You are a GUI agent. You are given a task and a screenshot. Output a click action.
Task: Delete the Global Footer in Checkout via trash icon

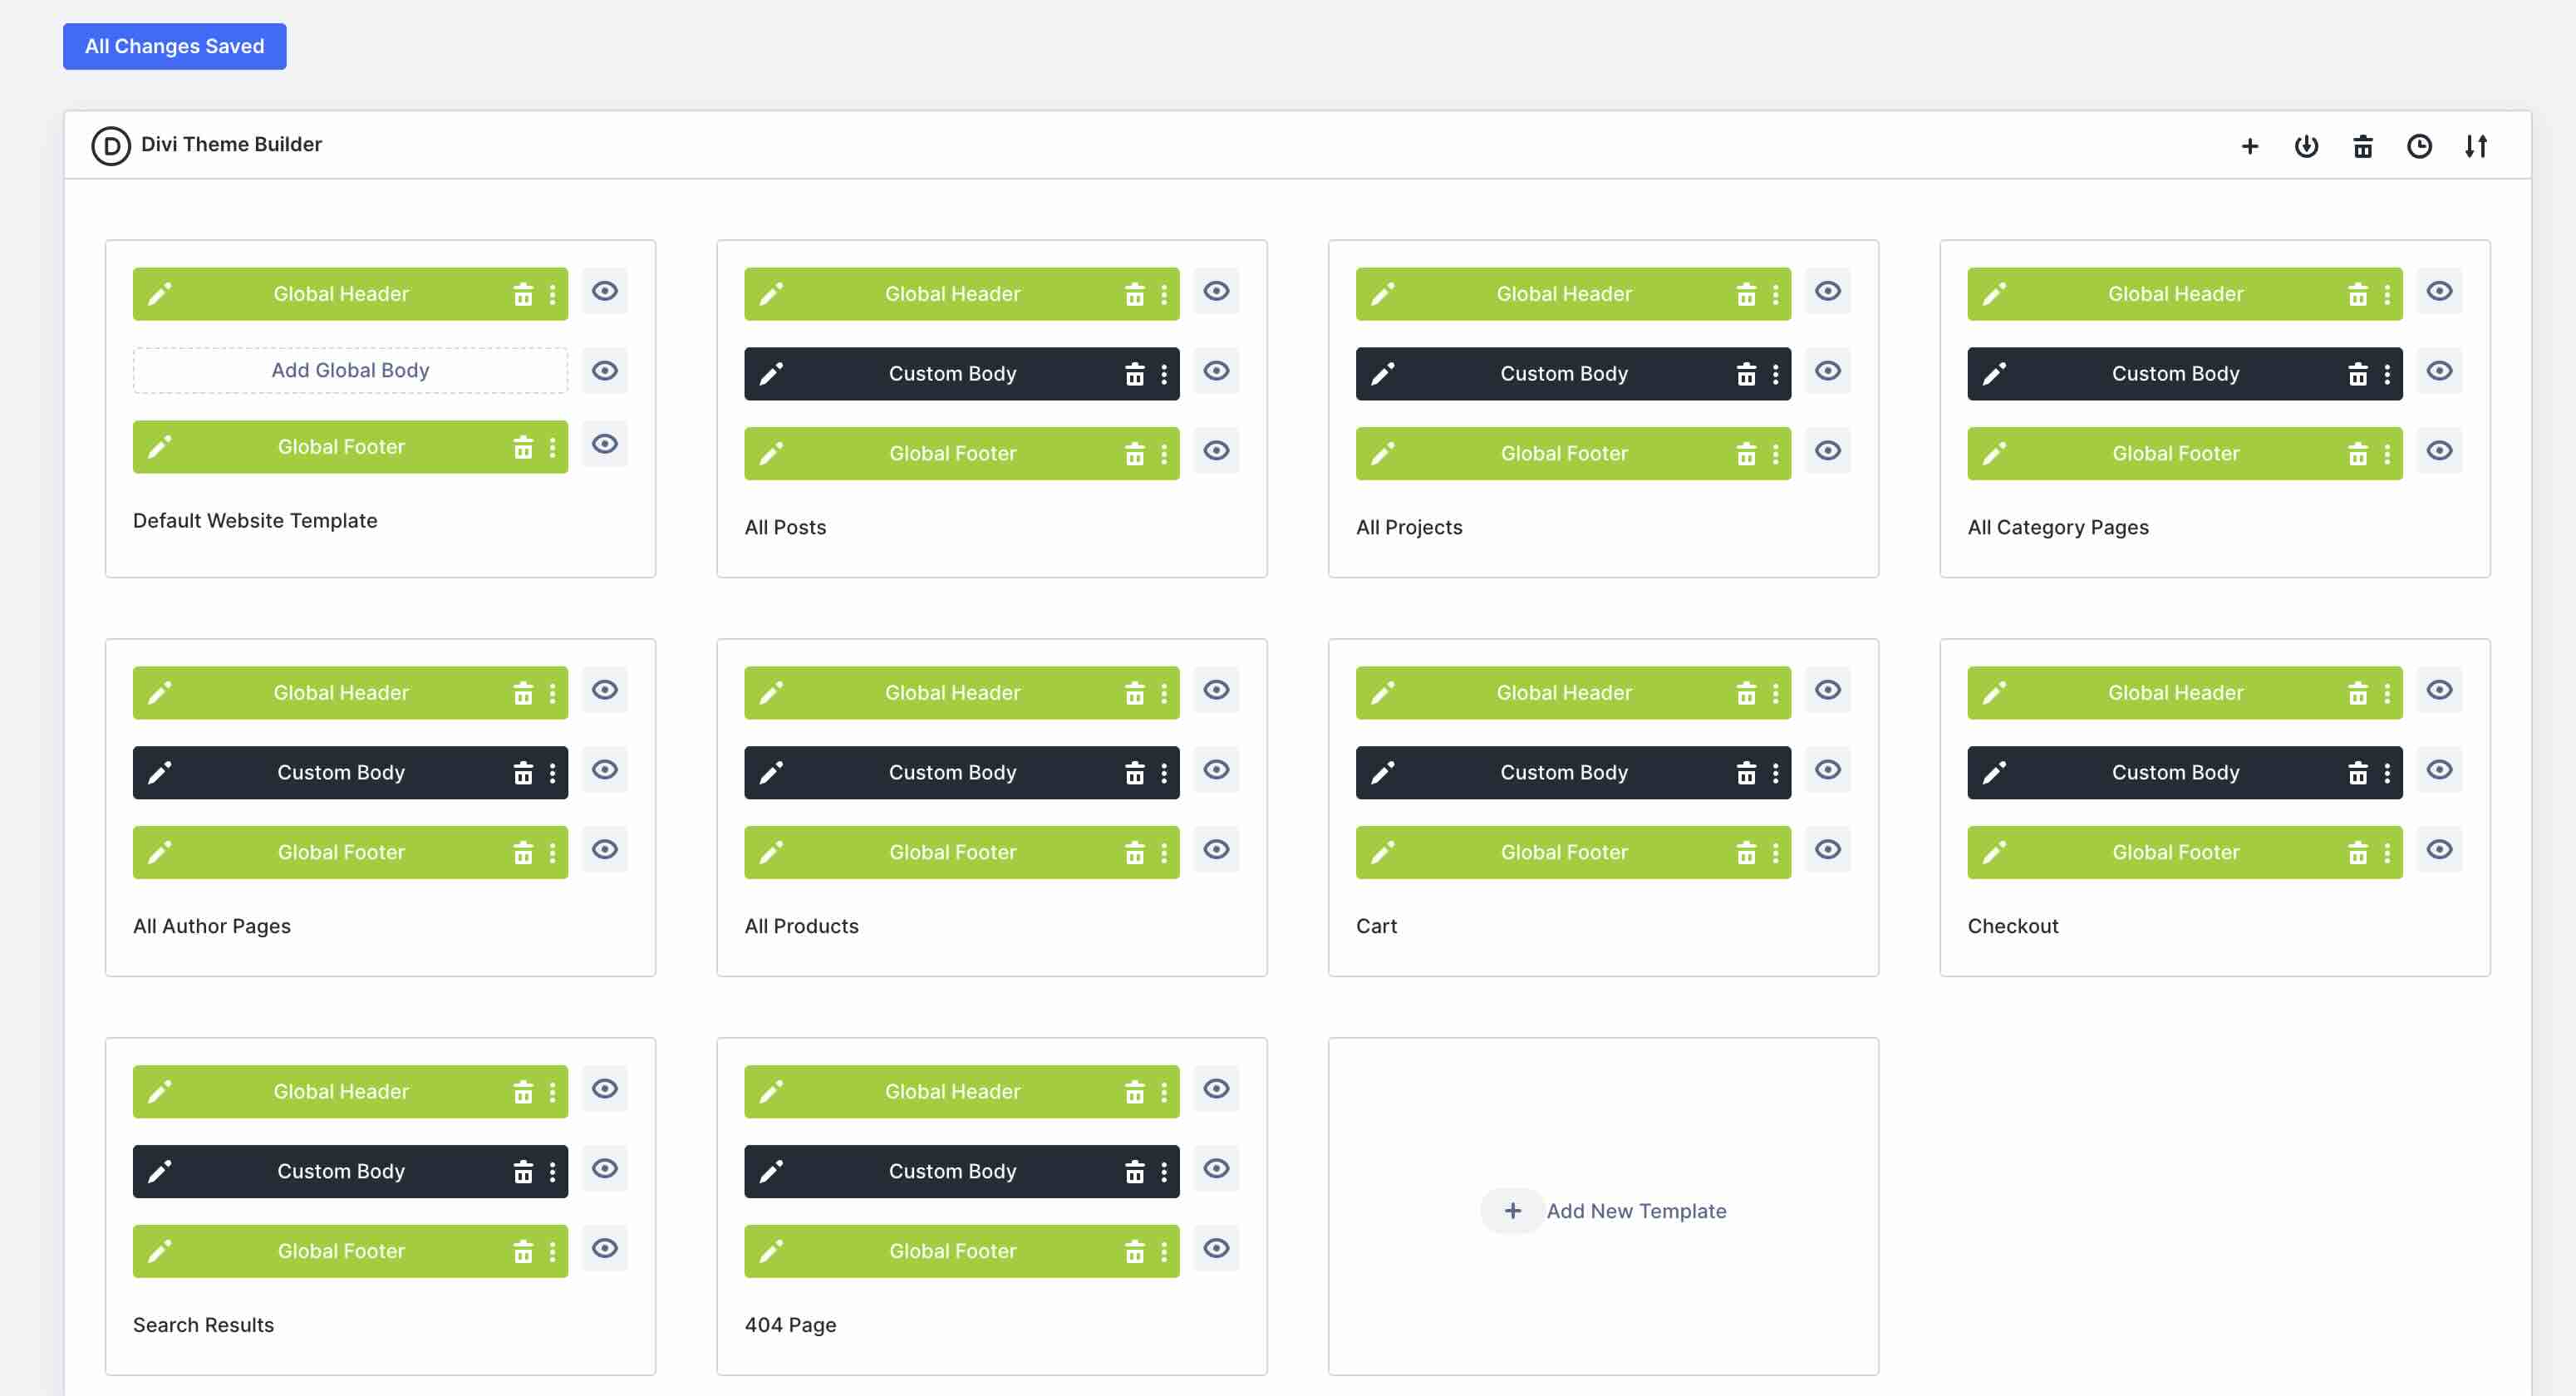(2358, 852)
